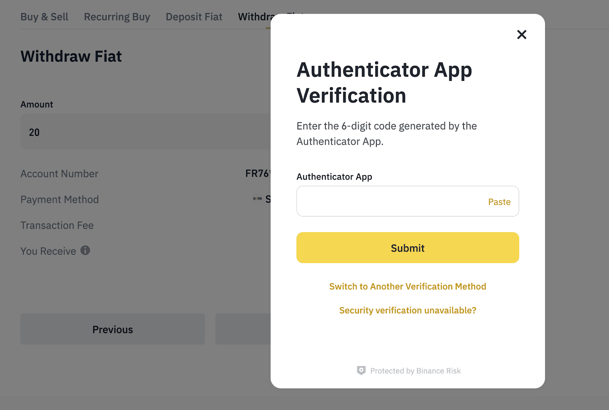The height and width of the screenshot is (410, 609).
Task: Open the Security verification unavailable link
Action: coord(407,310)
